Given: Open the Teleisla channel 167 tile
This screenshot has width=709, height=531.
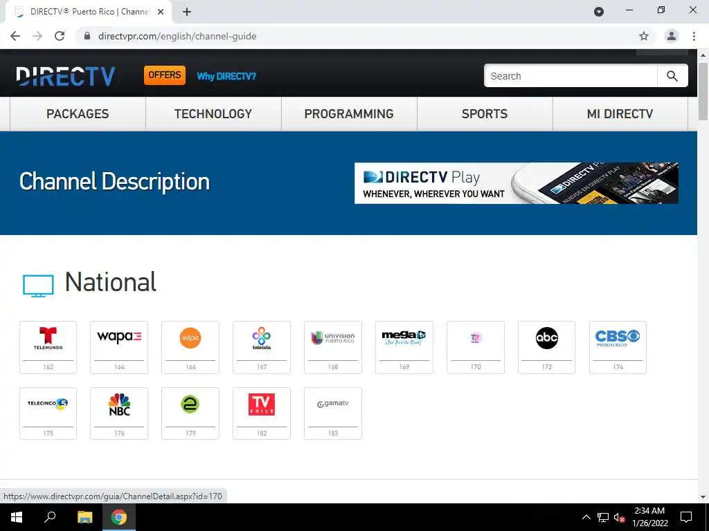Looking at the screenshot, I should pyautogui.click(x=262, y=347).
